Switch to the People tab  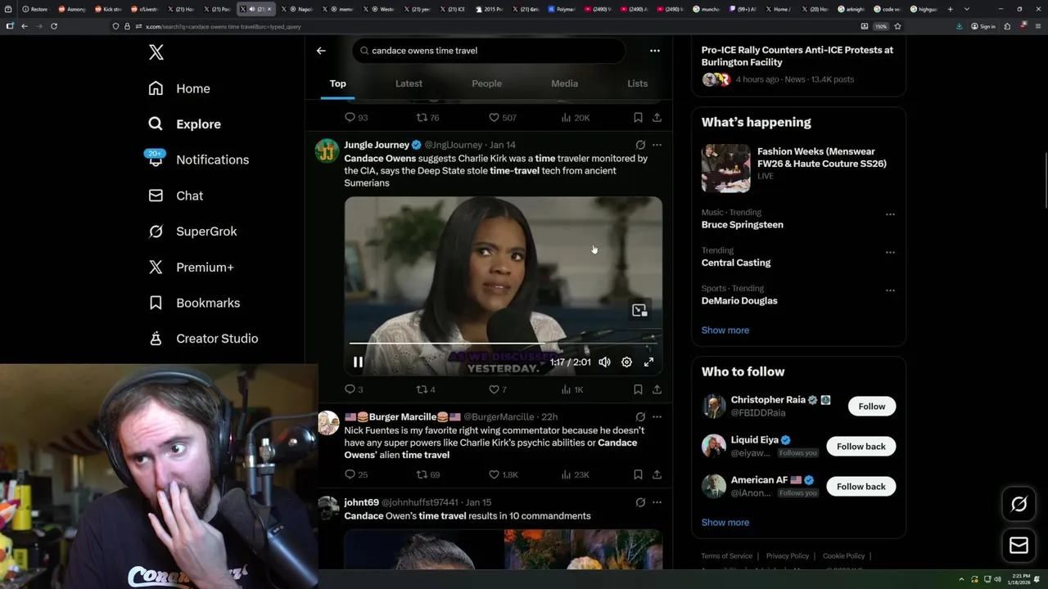point(486,83)
